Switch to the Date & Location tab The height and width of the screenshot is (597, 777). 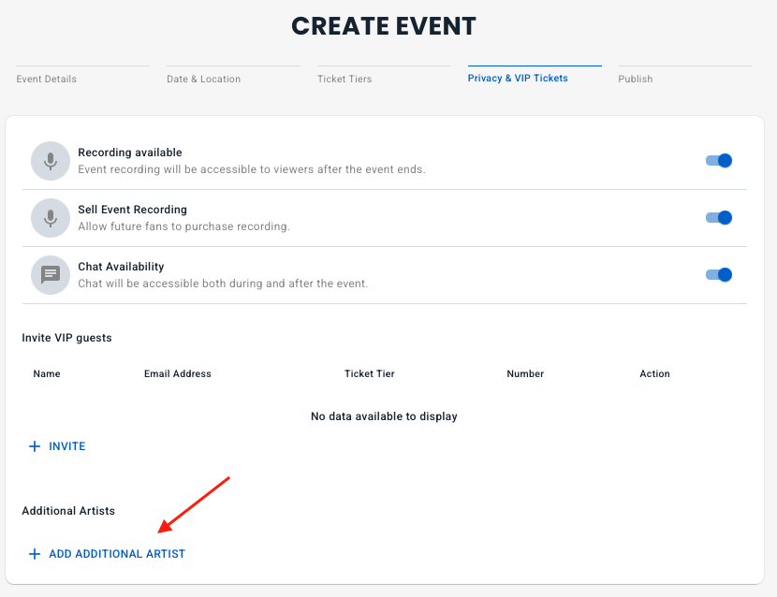coord(204,79)
